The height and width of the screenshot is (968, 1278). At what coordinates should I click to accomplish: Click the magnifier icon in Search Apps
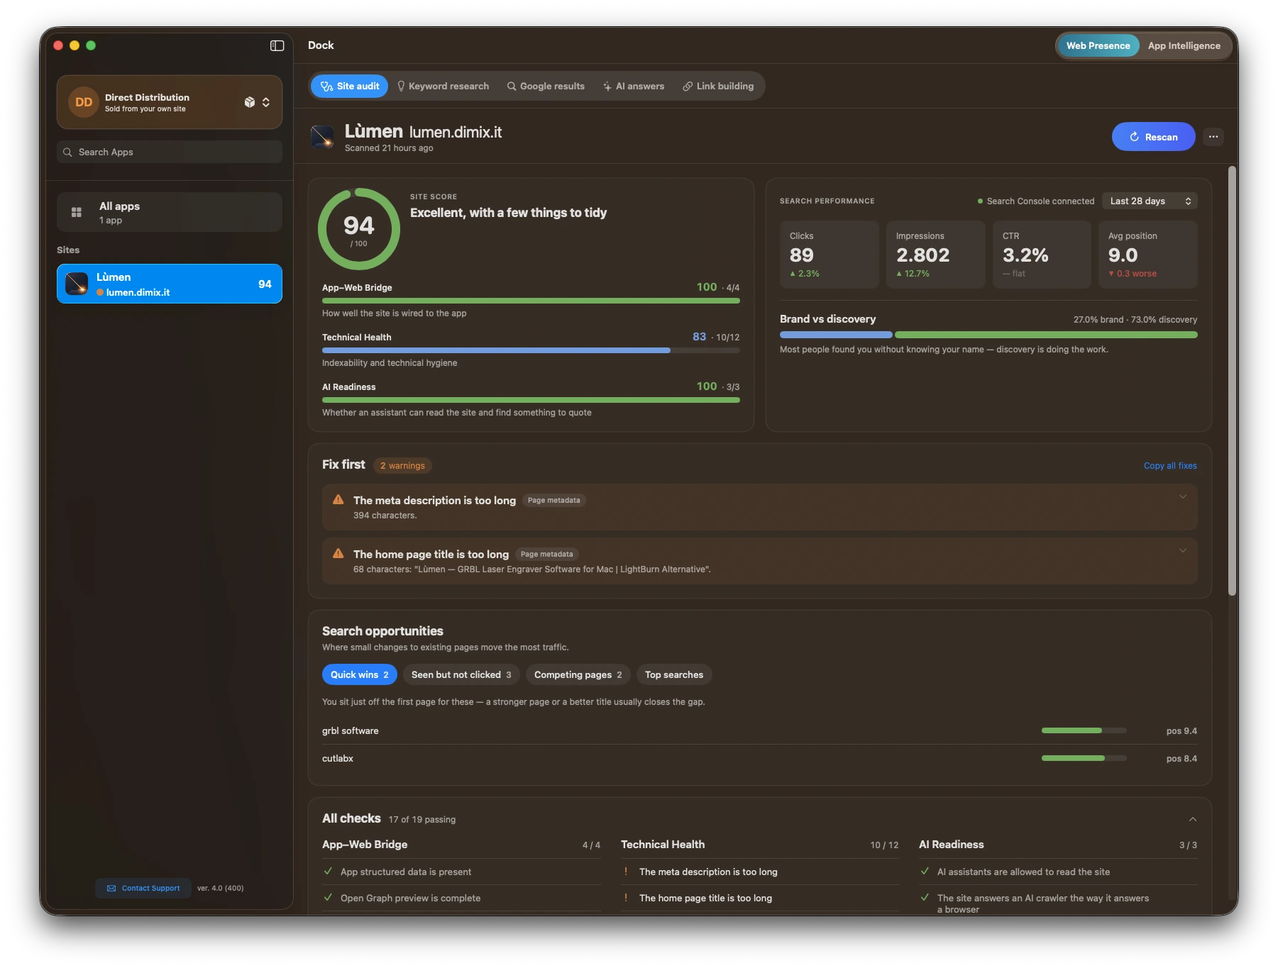coord(67,152)
